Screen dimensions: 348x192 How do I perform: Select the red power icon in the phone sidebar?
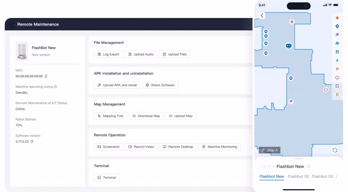337,78
